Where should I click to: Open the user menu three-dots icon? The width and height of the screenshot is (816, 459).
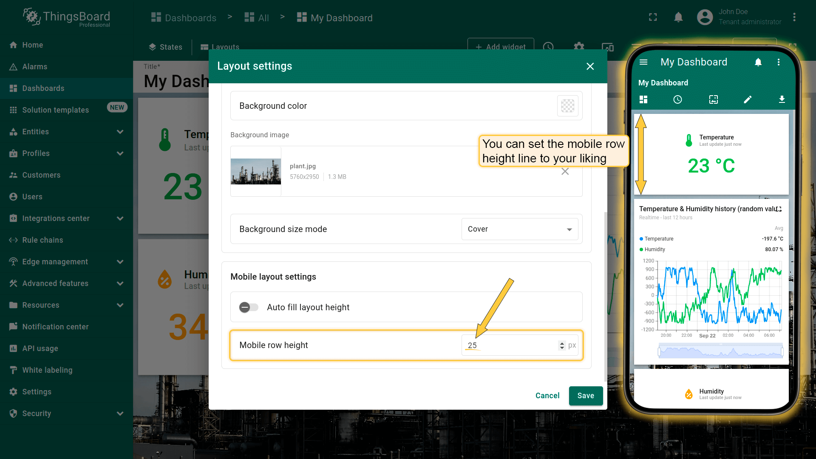(x=794, y=17)
